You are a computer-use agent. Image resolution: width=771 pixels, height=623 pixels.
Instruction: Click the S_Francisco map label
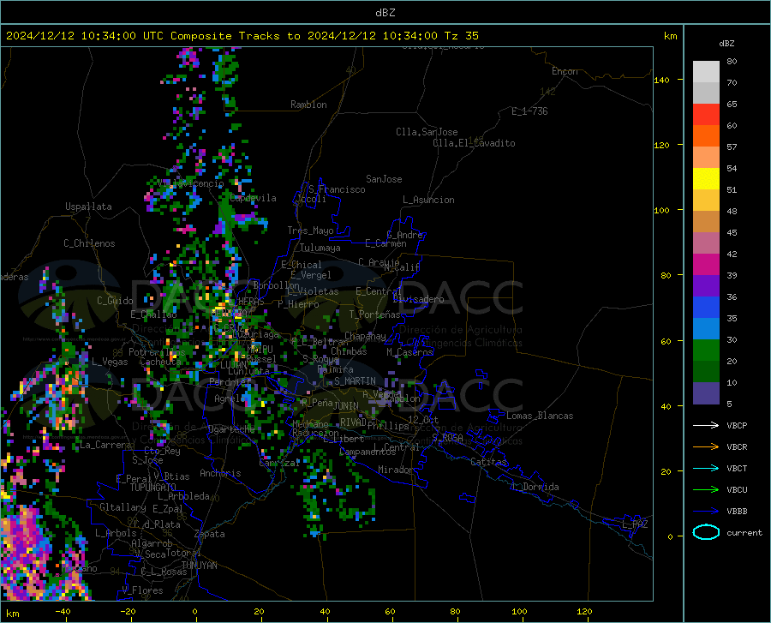[337, 189]
